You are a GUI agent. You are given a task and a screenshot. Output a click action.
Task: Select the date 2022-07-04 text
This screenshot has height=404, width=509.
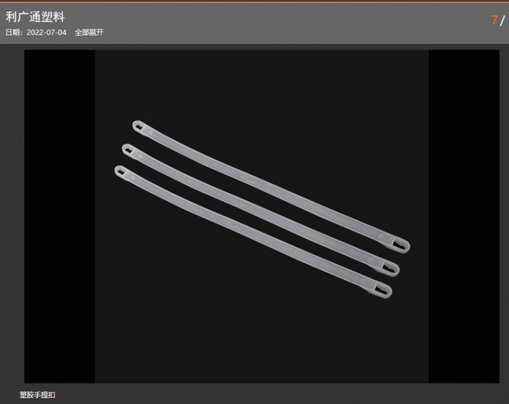click(46, 32)
